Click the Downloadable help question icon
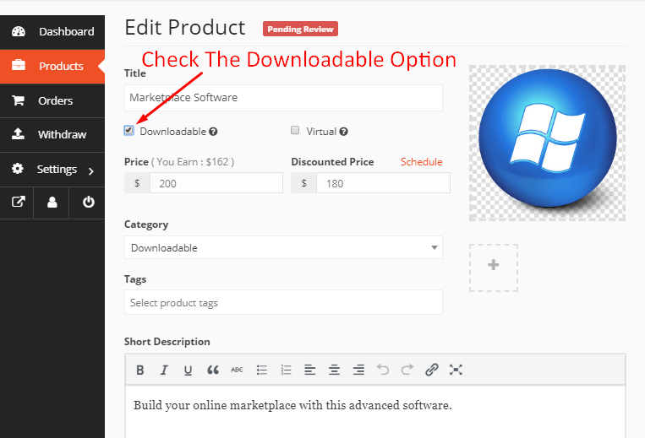Viewport: 645px width, 438px height. click(x=213, y=132)
